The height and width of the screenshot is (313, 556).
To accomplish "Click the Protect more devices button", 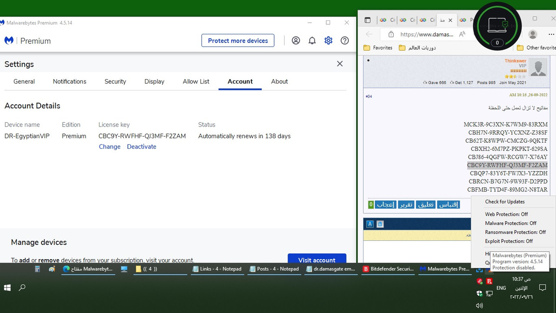I will coord(238,40).
